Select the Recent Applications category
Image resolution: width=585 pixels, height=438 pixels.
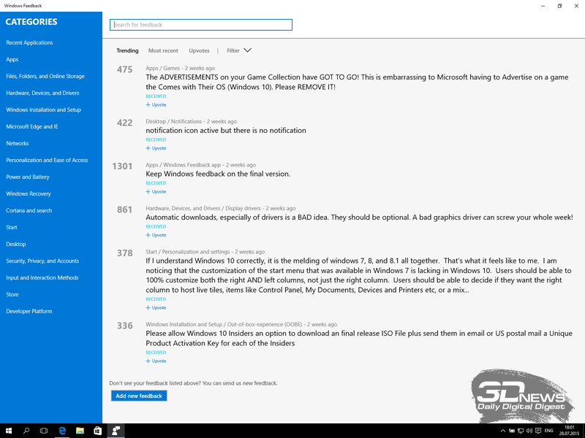[x=29, y=42]
